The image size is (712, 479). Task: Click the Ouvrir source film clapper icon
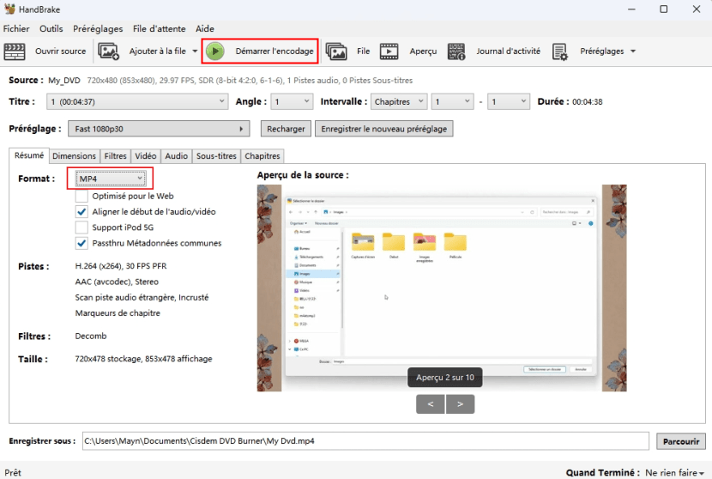tap(15, 52)
